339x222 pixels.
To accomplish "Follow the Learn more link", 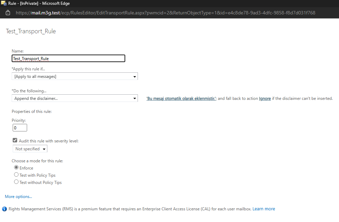I will click(264, 209).
